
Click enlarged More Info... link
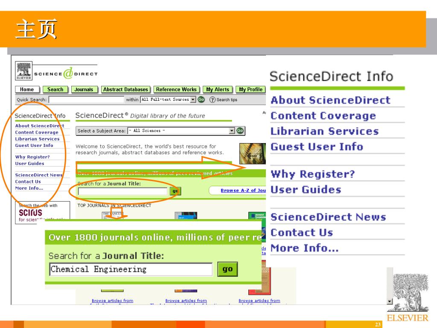[305, 248]
